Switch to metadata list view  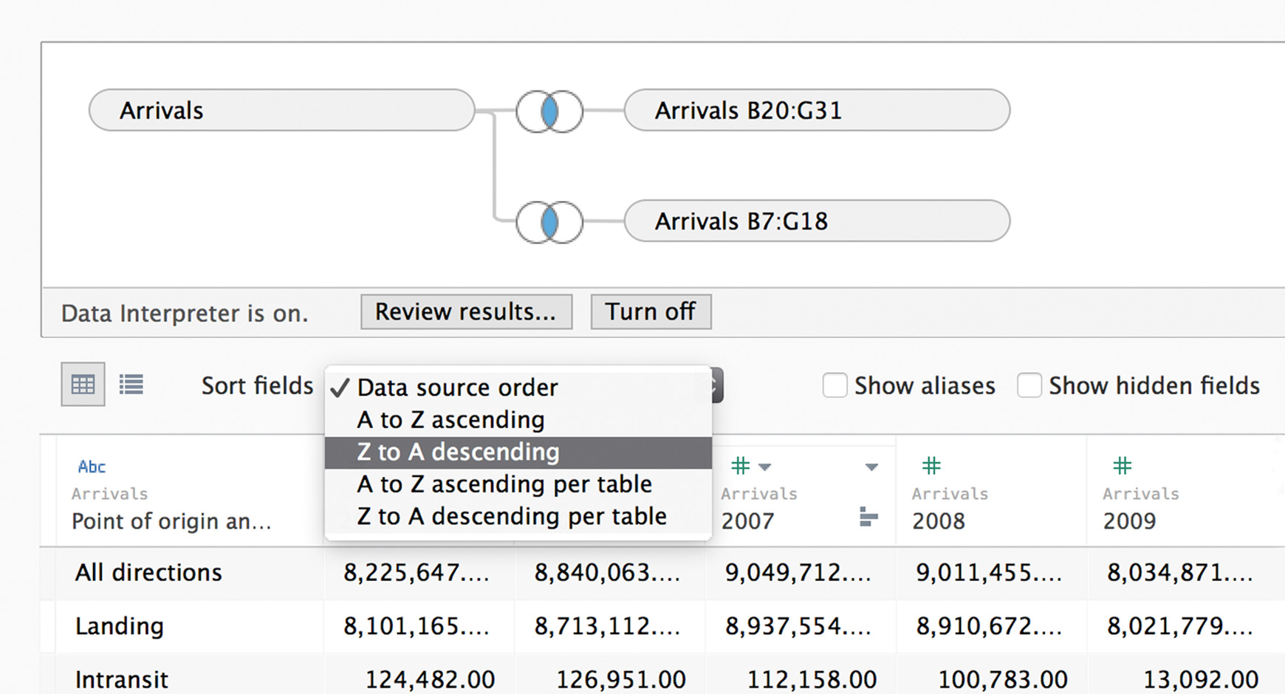[x=131, y=385]
